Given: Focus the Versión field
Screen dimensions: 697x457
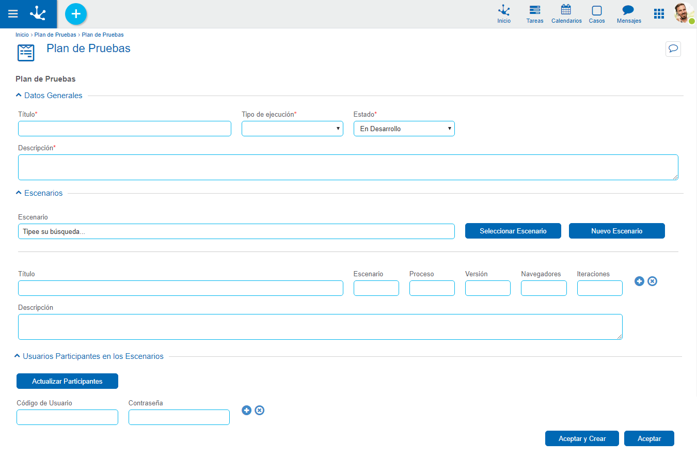Looking at the screenshot, I should click(487, 288).
